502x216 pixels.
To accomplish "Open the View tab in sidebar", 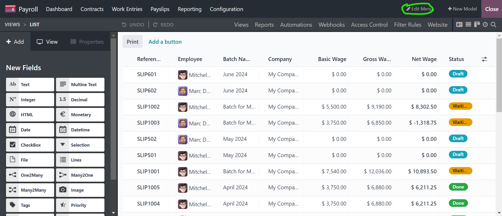I will pyautogui.click(x=47, y=42).
